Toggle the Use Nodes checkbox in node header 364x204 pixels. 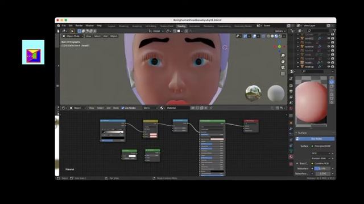pyautogui.click(x=123, y=108)
